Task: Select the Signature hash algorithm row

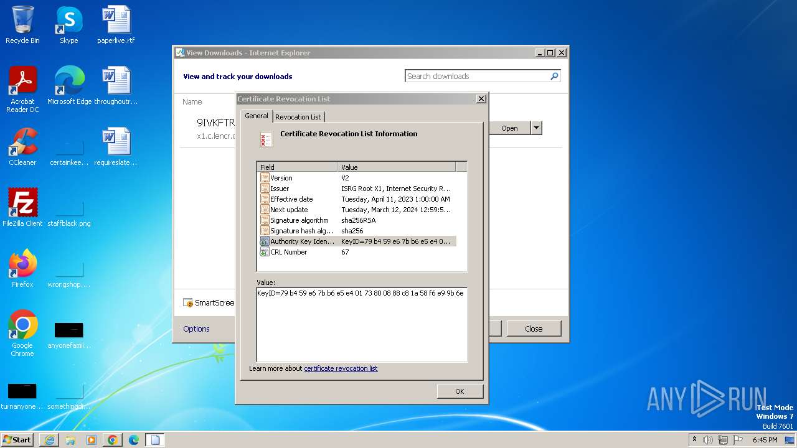Action: pyautogui.click(x=357, y=231)
